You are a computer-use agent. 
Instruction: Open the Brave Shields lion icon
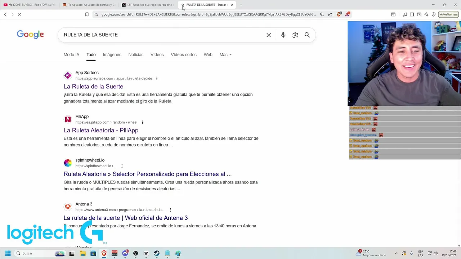click(x=339, y=14)
